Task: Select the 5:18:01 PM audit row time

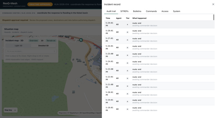Action: tap(109, 109)
